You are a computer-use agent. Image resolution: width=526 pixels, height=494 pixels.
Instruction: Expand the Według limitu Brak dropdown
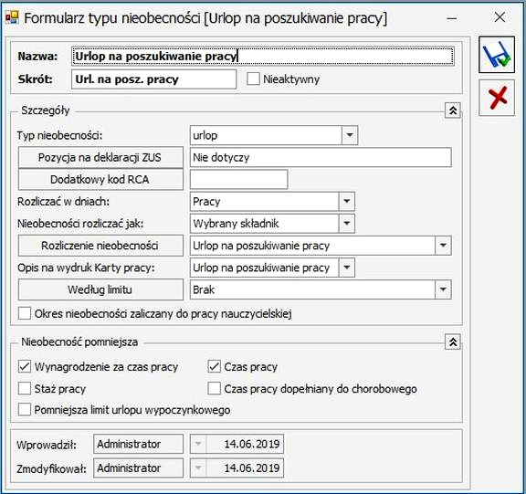tap(443, 289)
